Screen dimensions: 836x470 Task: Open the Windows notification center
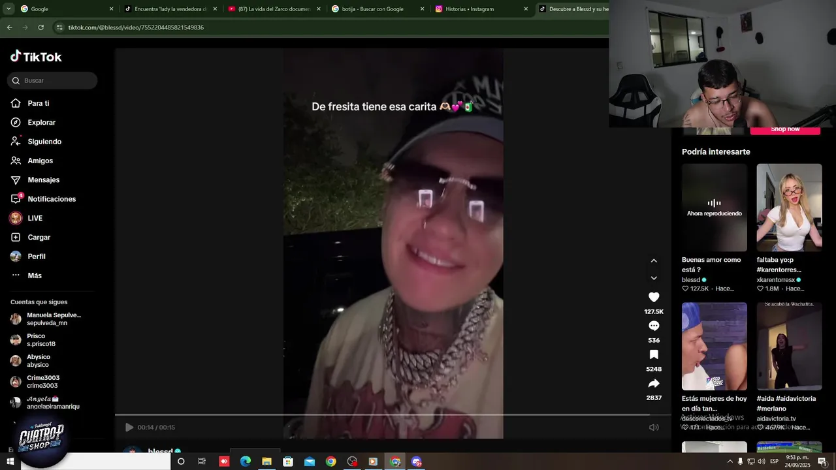coord(822,462)
